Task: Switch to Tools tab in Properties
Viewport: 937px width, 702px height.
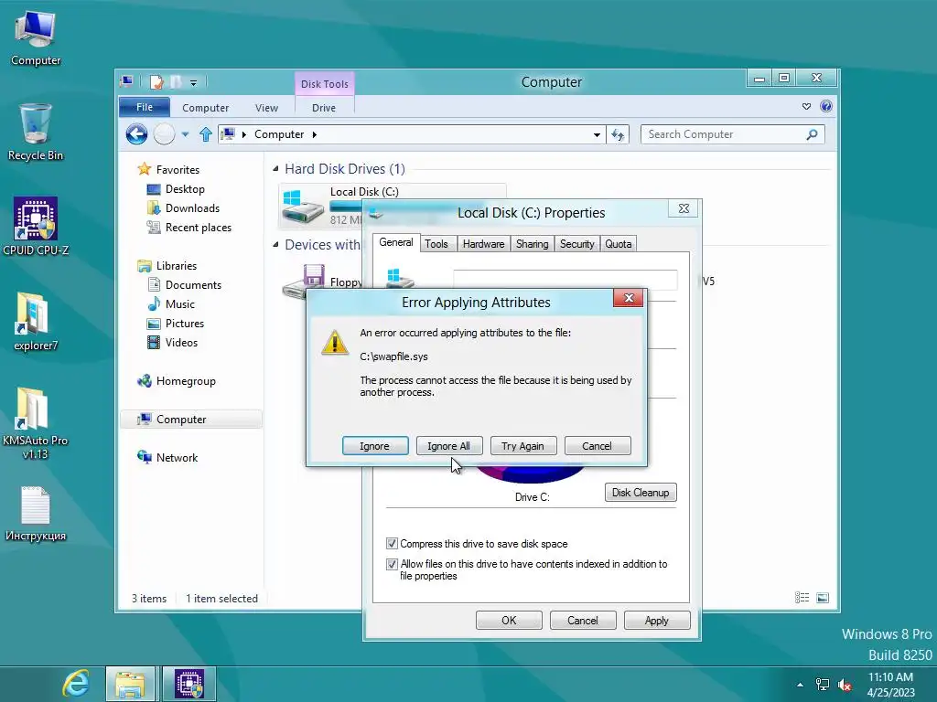Action: point(436,243)
